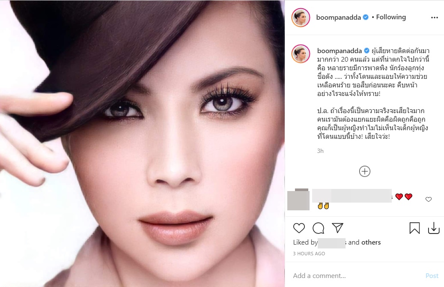Open boompanadda profile from caption username
Screen dimensions: 444x287
pyautogui.click(x=339, y=51)
